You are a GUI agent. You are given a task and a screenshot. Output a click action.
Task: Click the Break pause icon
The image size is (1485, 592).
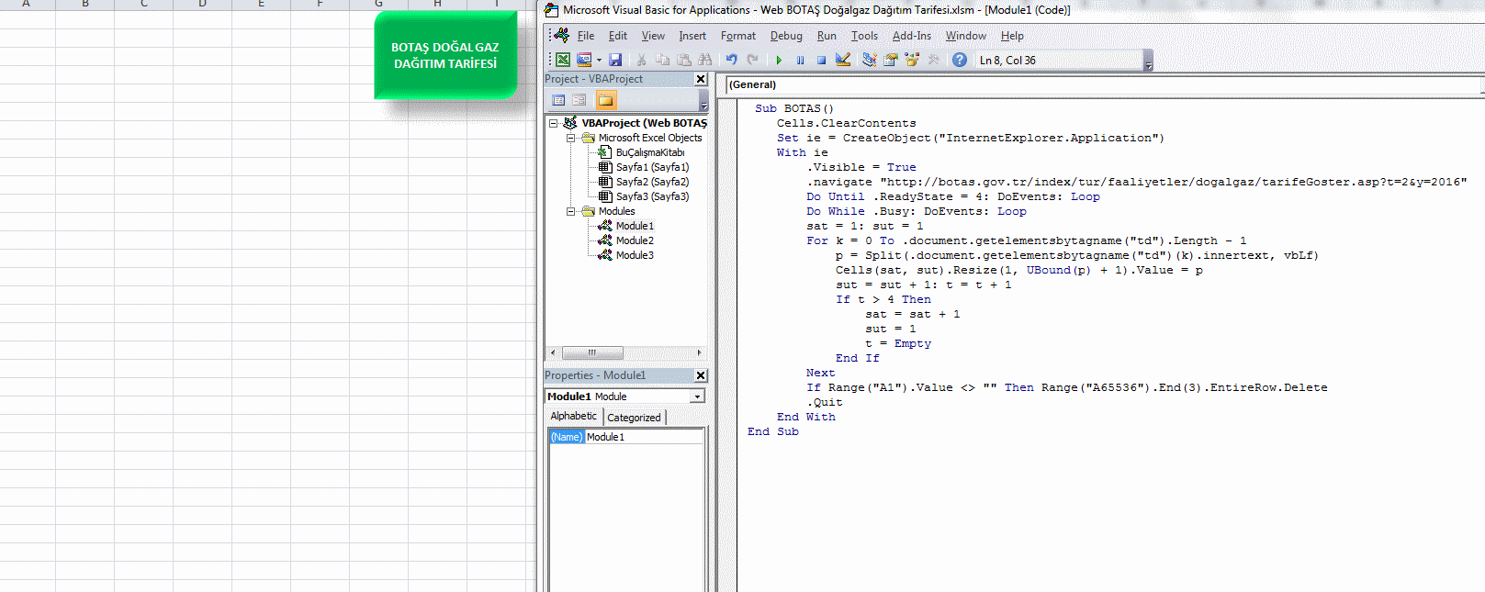pyautogui.click(x=800, y=60)
